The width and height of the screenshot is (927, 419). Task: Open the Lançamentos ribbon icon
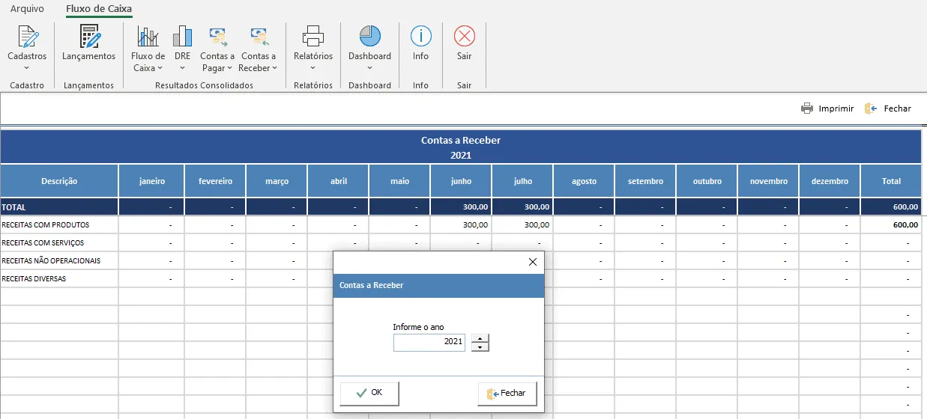[89, 36]
